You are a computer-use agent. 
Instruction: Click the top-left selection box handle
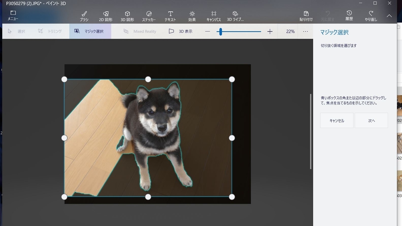pyautogui.click(x=64, y=79)
